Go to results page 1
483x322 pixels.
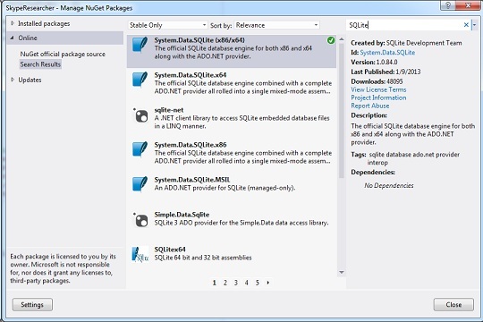pos(215,283)
